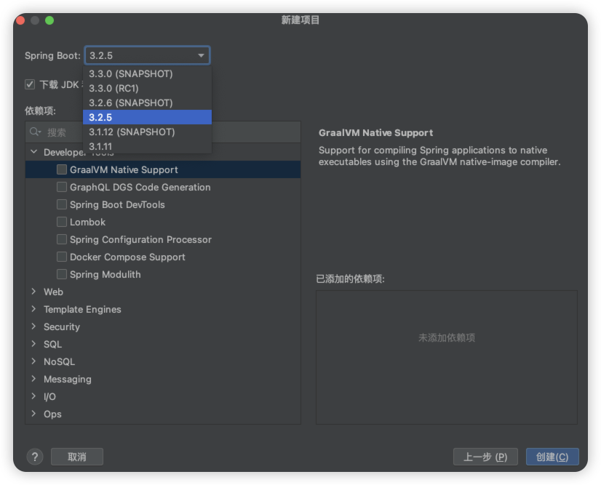Close the 新建项目 dialog window

point(20,20)
